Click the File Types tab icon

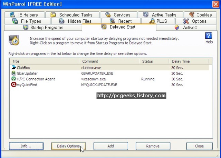(x=15, y=21)
